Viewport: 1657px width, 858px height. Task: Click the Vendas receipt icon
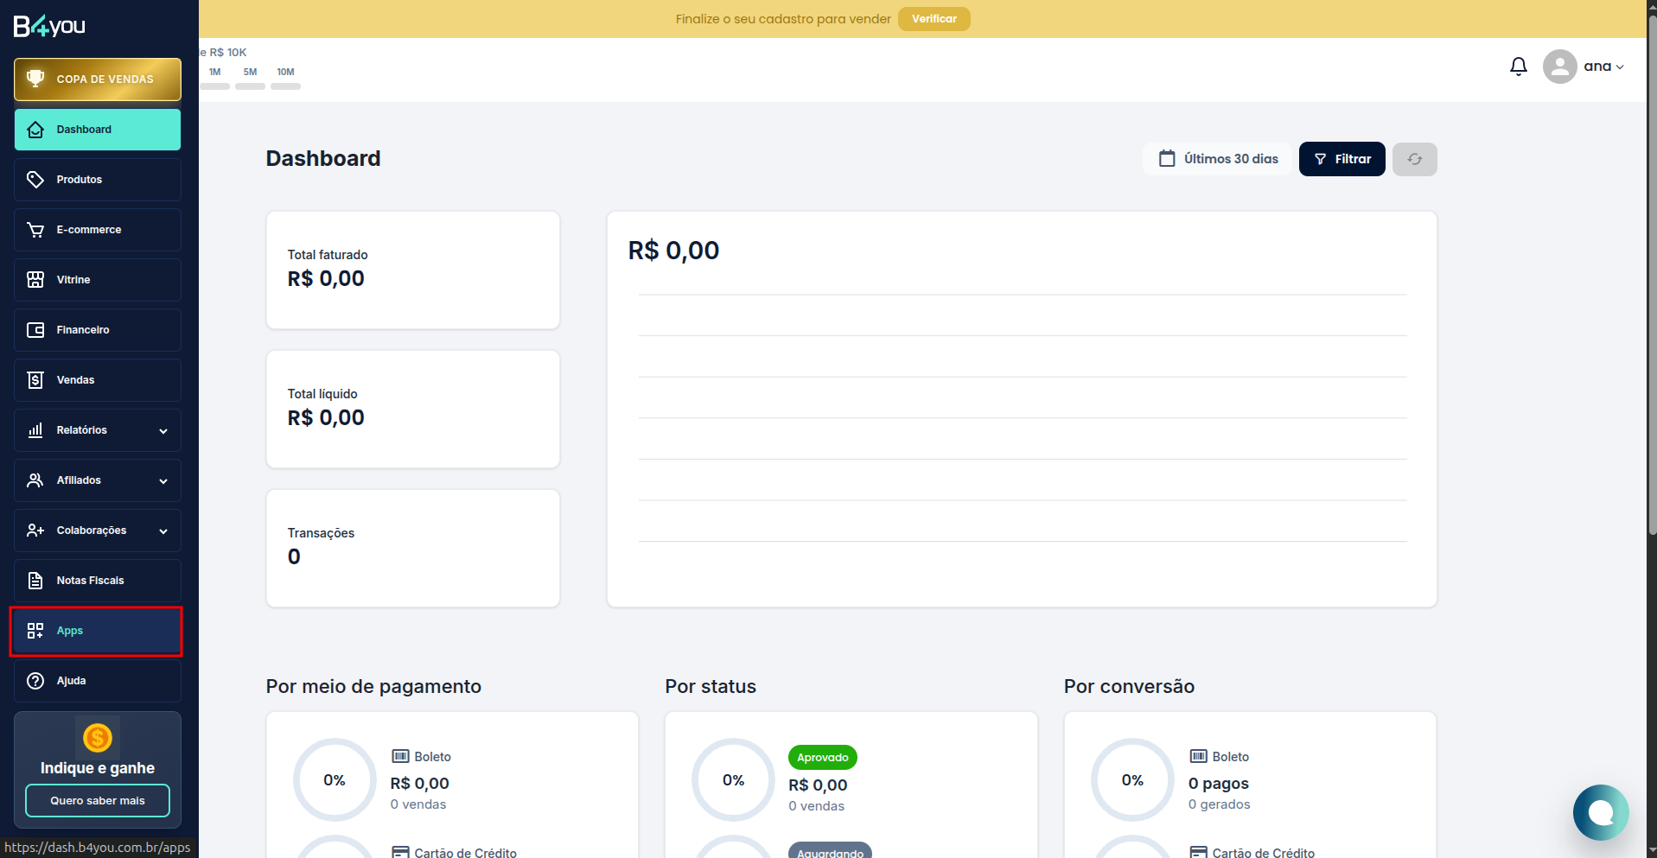tap(35, 380)
